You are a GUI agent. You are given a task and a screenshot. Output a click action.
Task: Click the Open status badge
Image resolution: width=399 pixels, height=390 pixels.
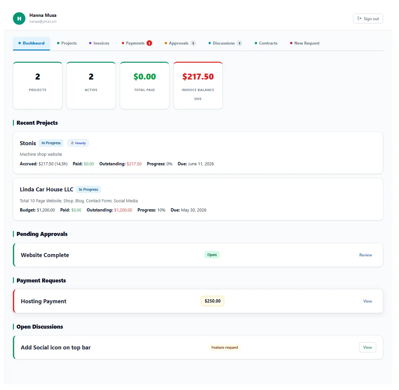(212, 255)
